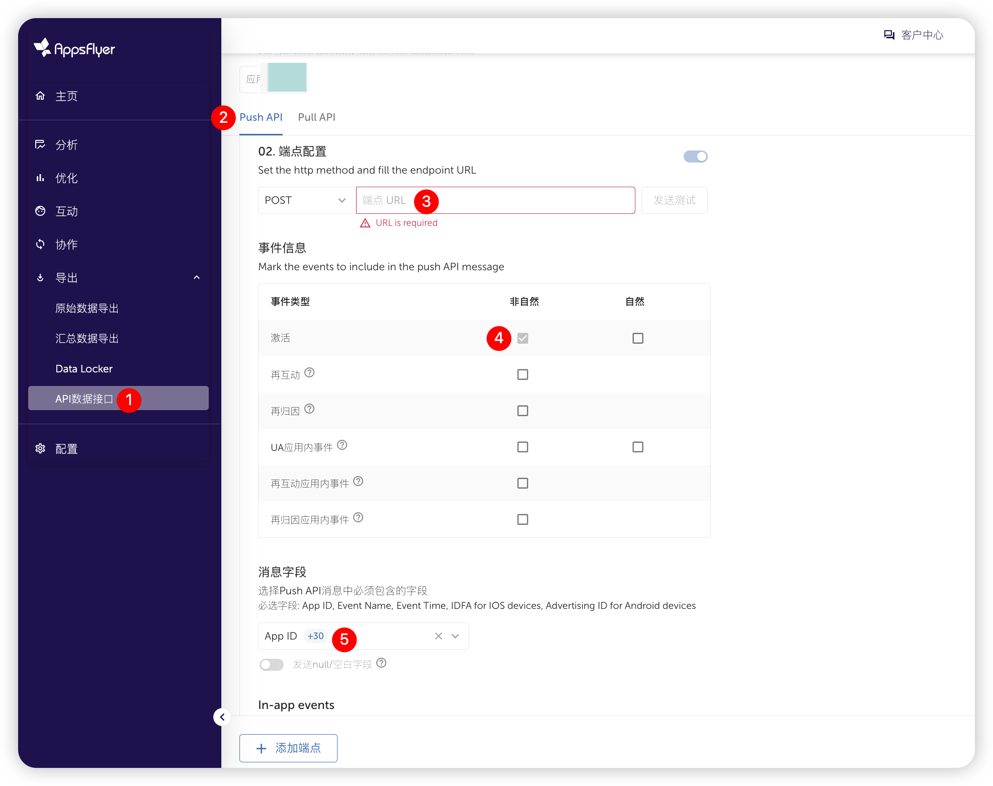
Task: Check the 非自然 checkbox for 再互动
Action: [x=523, y=374]
